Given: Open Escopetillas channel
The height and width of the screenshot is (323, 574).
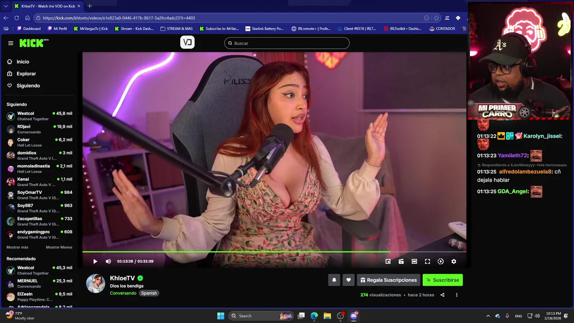Looking at the screenshot, I should tap(39, 221).
